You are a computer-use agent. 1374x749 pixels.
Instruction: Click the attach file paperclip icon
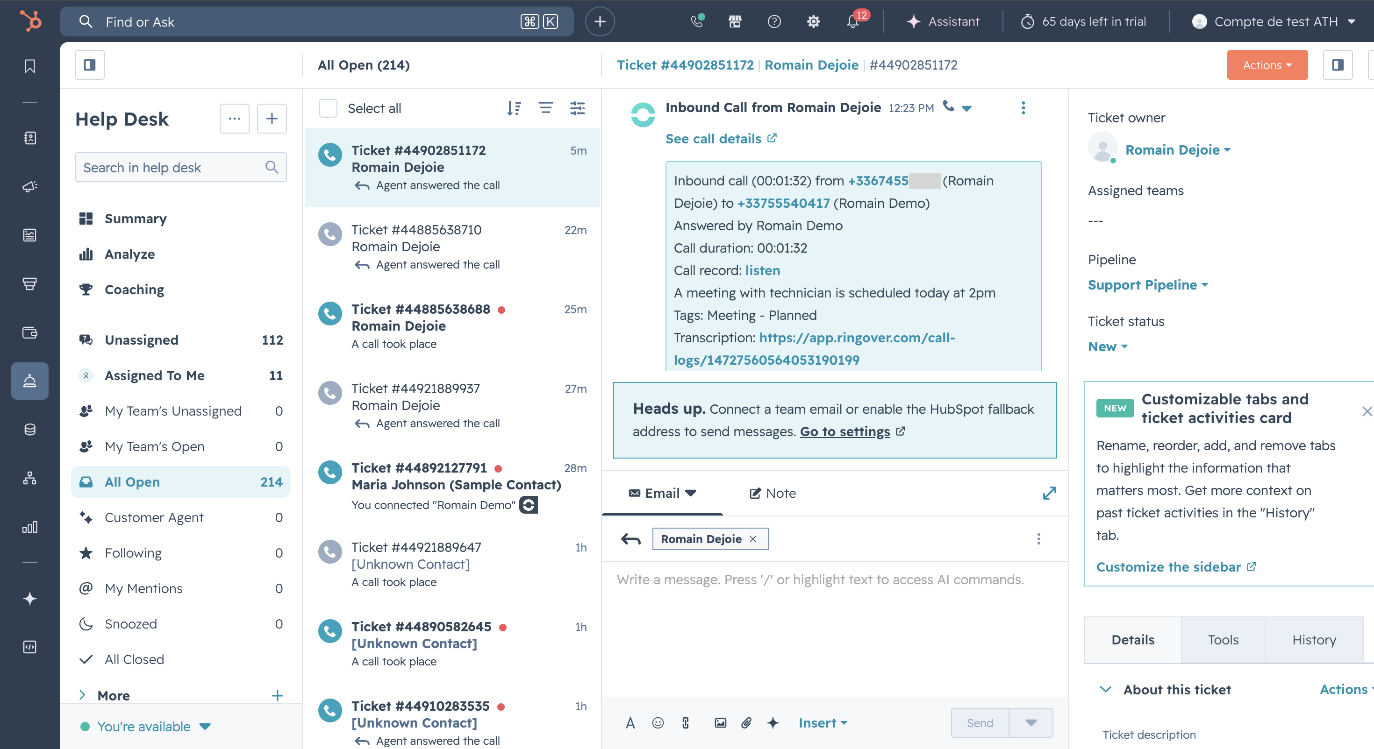click(x=746, y=723)
